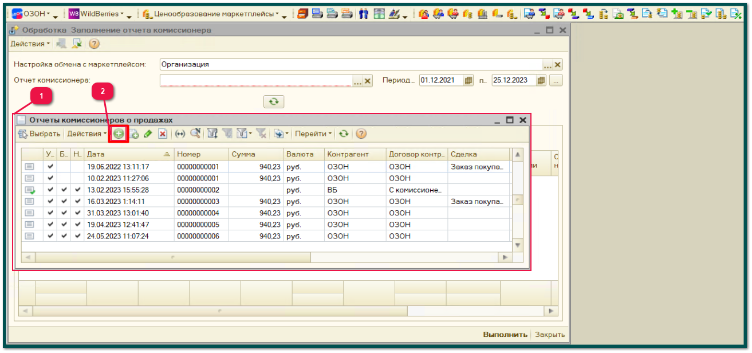
Task: Open Ценообразование маркетплейсы dropdown menu
Action: click(211, 14)
